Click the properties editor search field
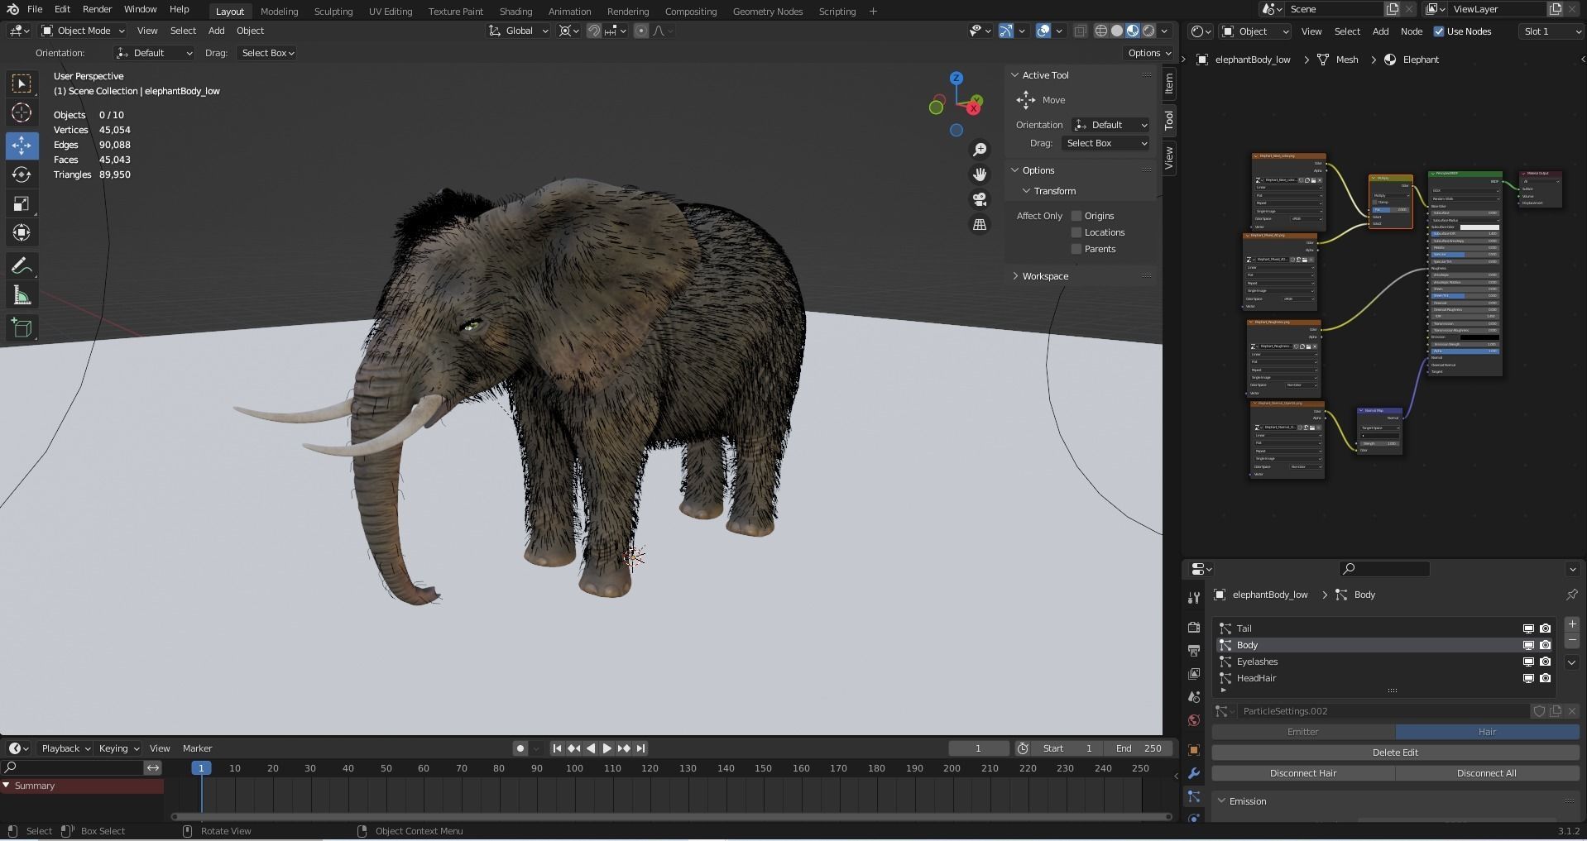 pyautogui.click(x=1384, y=569)
